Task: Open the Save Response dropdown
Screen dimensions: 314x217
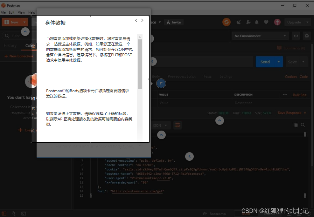Action: [x=305, y=112]
